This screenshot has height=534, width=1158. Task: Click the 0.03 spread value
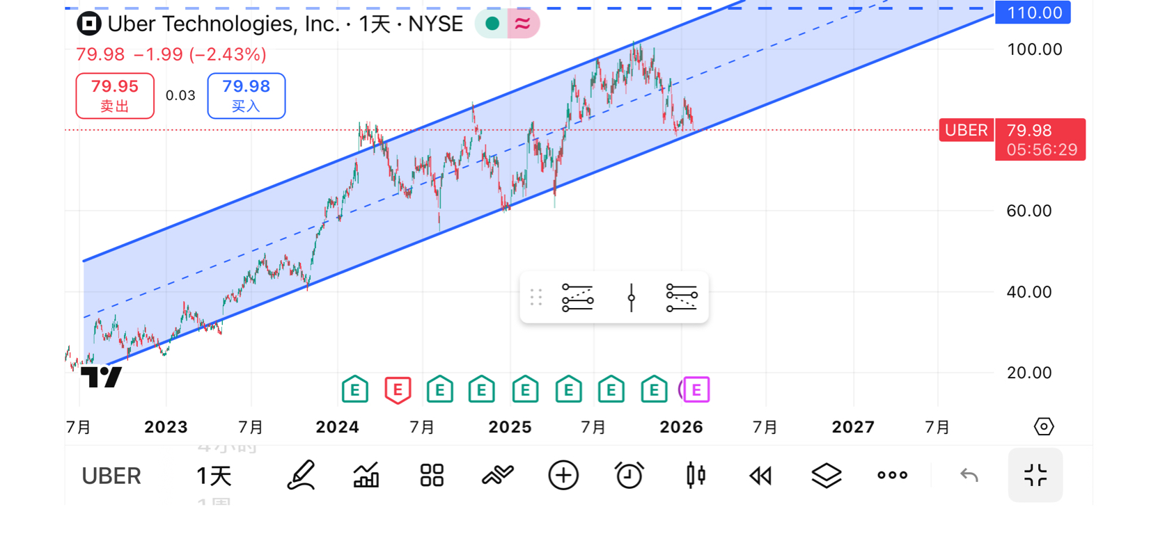coord(180,96)
